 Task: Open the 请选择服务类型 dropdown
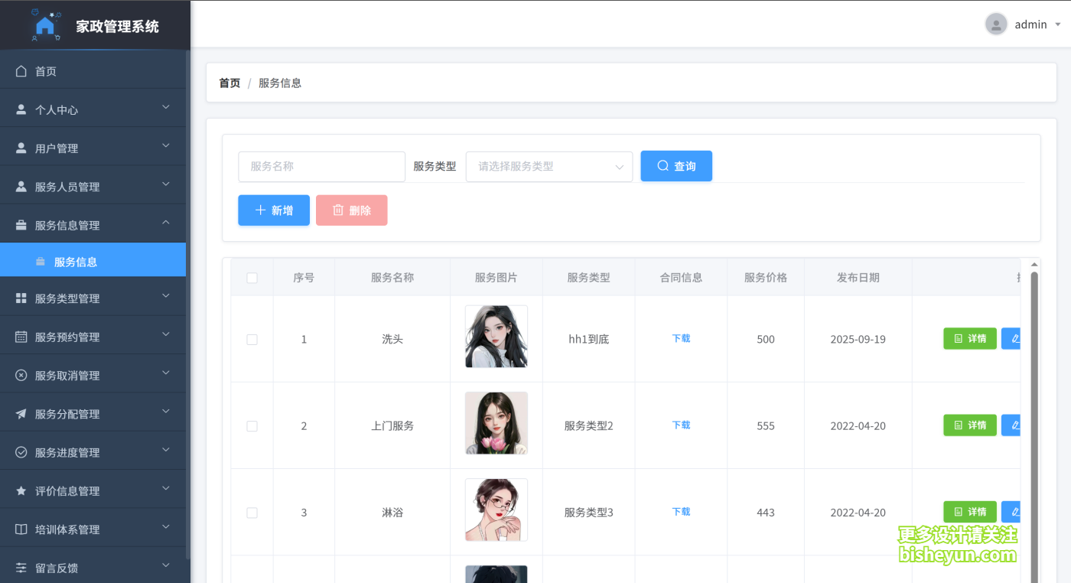(x=549, y=166)
